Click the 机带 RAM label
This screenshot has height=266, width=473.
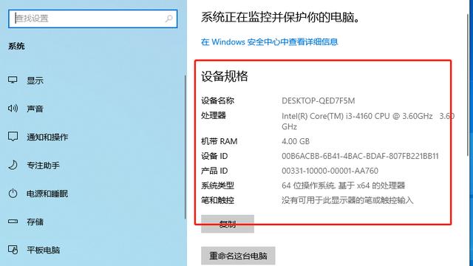[220, 141]
